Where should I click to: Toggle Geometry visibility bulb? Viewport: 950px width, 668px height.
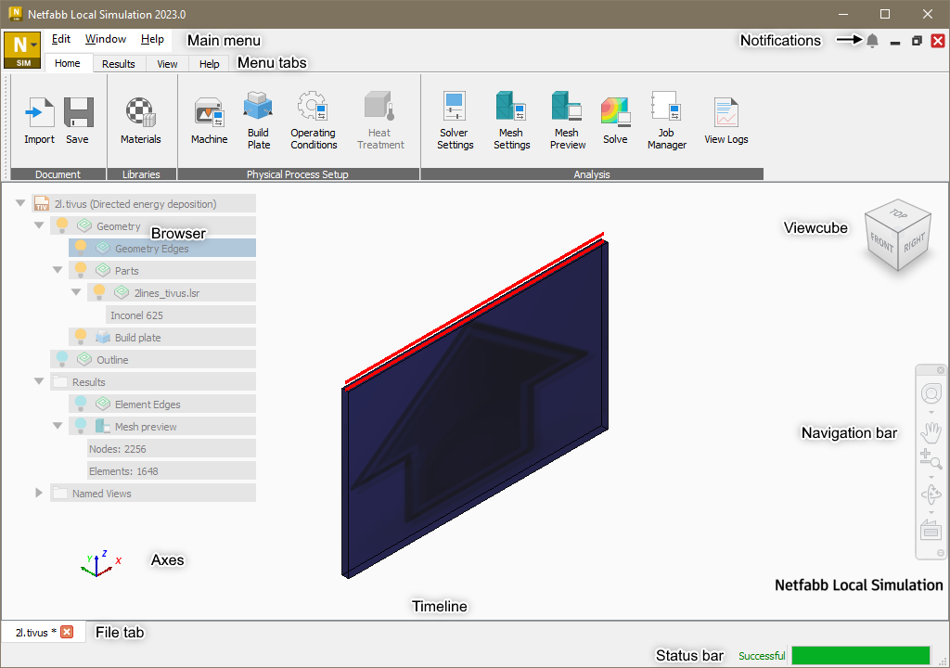[x=62, y=225]
